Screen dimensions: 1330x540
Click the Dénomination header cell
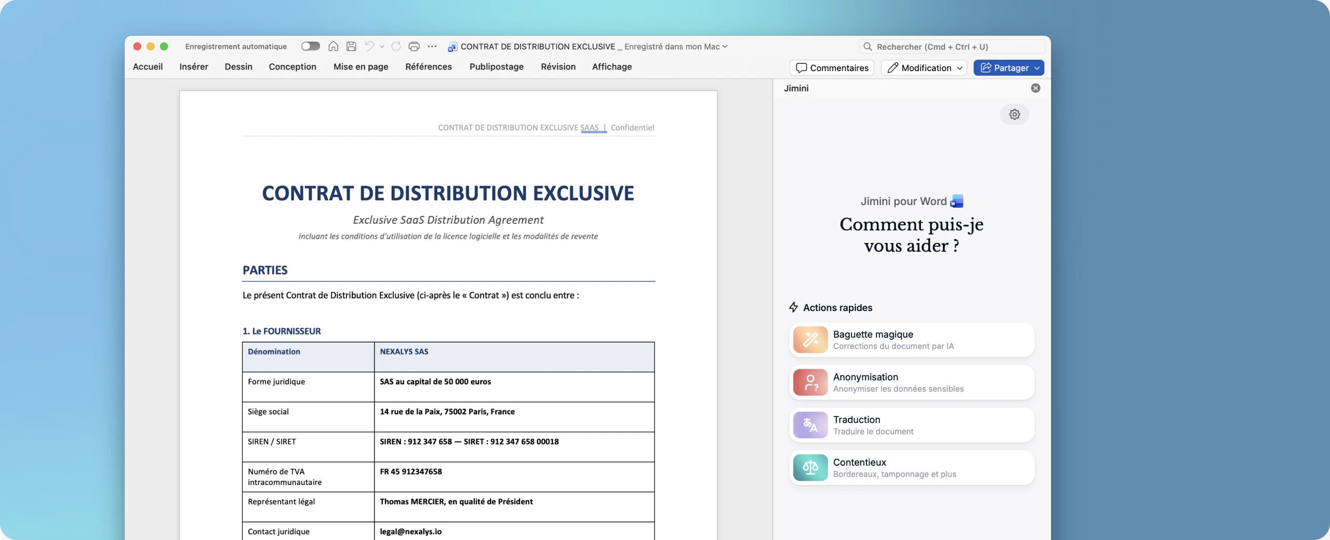click(x=308, y=357)
